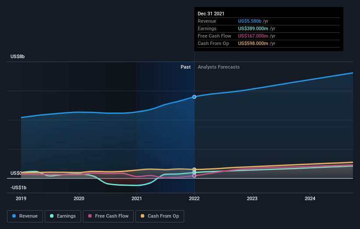Toggle the Cash From Op legend button

(x=160, y=216)
